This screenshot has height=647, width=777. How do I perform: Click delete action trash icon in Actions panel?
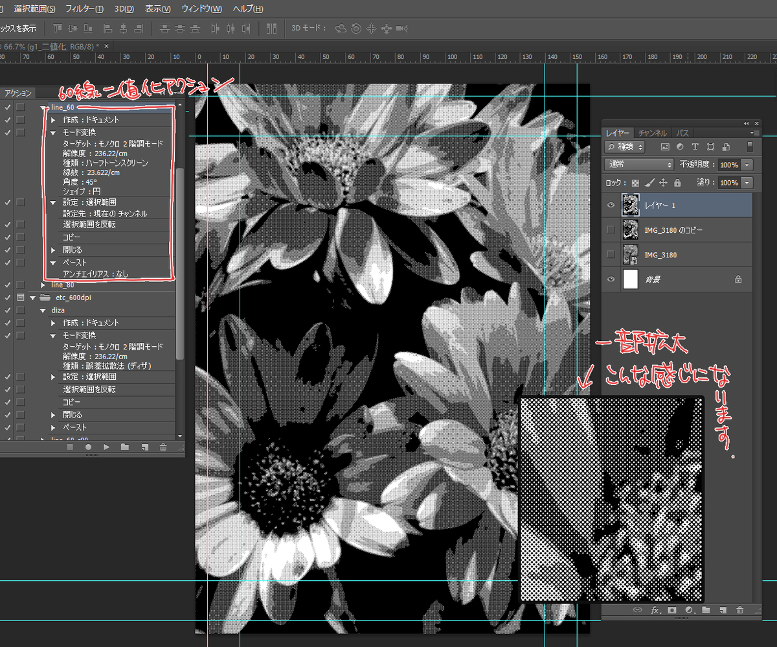coord(163,447)
